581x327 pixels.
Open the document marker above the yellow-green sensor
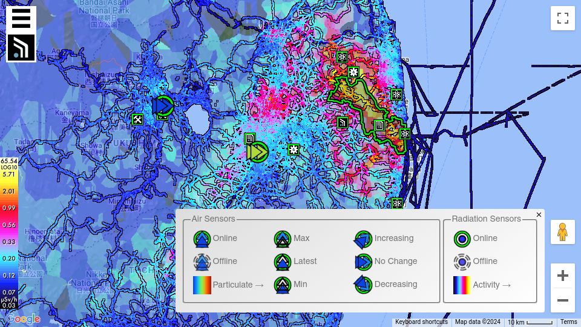pos(250,139)
